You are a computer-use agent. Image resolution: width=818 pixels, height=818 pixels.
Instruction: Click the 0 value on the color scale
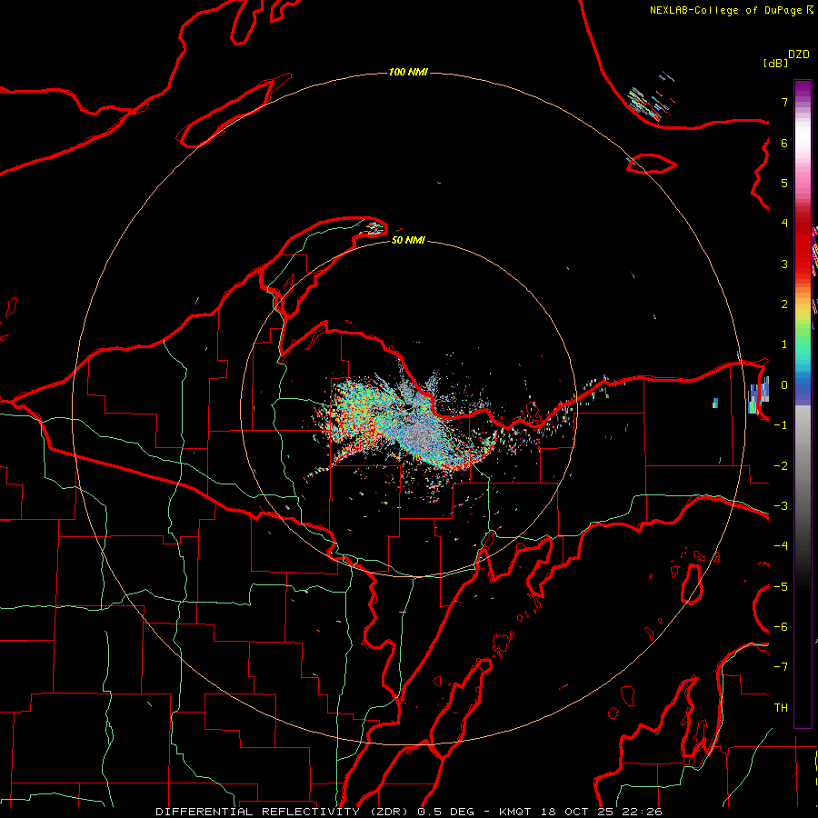click(784, 385)
